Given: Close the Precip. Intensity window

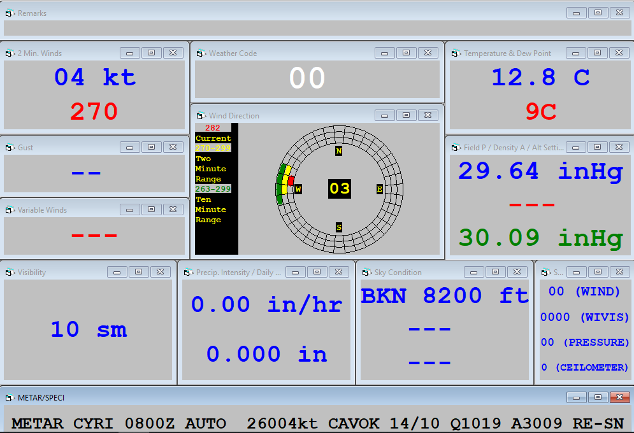Looking at the screenshot, I should (339, 272).
